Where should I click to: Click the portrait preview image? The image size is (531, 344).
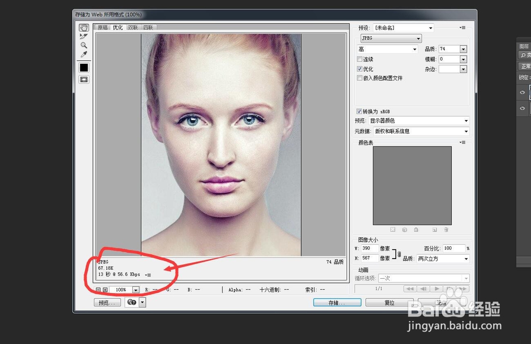[221, 145]
